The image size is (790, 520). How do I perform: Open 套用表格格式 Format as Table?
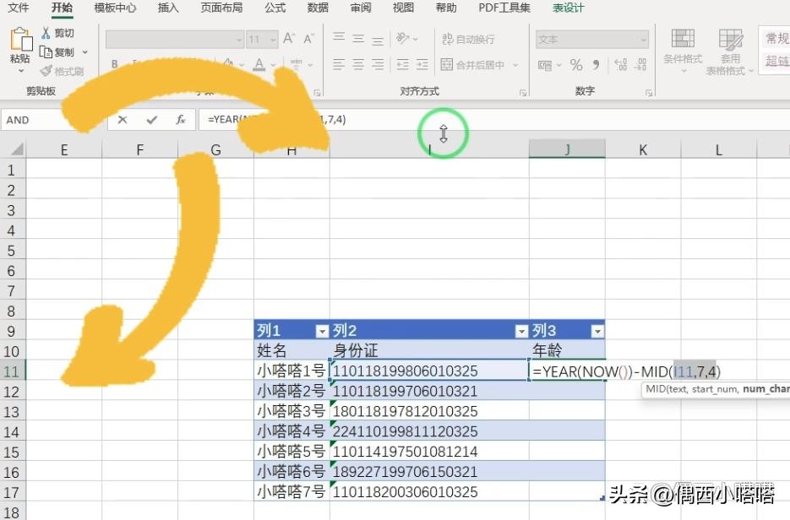click(x=731, y=52)
